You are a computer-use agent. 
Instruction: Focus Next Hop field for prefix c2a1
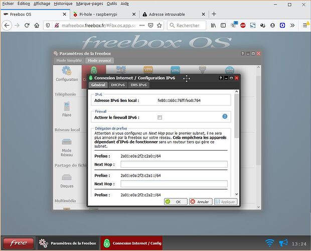point(174,184)
